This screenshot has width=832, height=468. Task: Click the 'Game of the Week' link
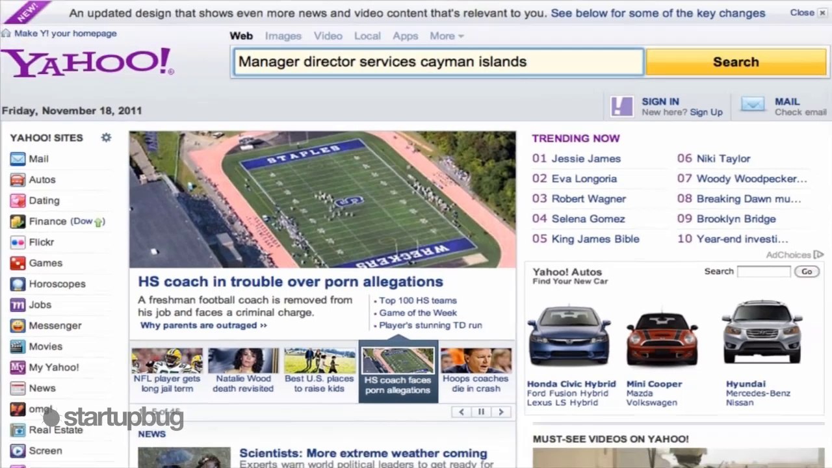tap(418, 313)
